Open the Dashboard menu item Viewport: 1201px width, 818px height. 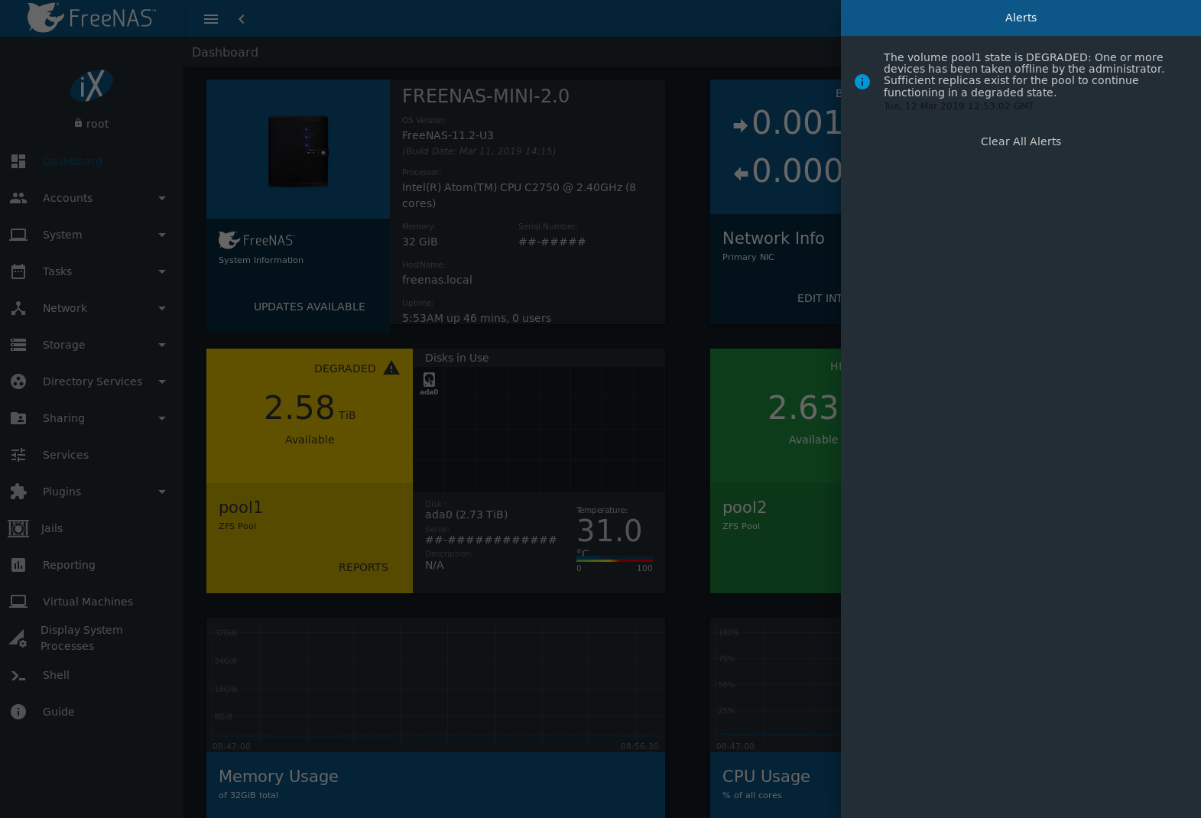[92, 161]
